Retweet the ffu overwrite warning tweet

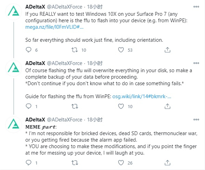point(74,106)
